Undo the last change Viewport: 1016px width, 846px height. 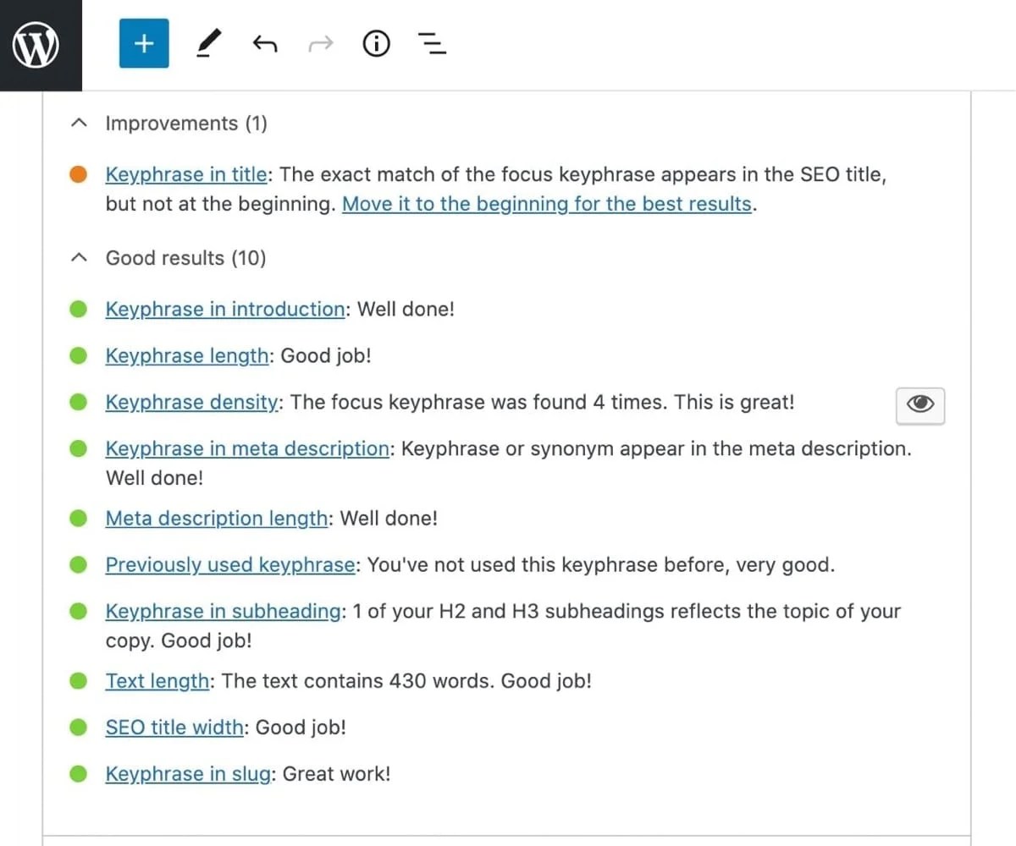coord(264,43)
